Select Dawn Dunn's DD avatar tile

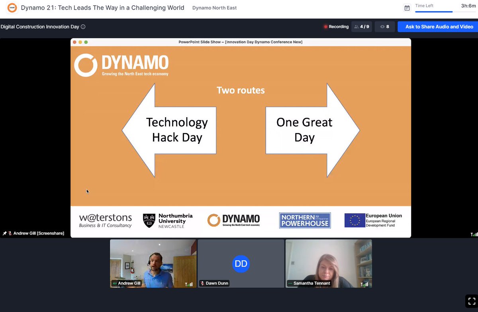241,263
